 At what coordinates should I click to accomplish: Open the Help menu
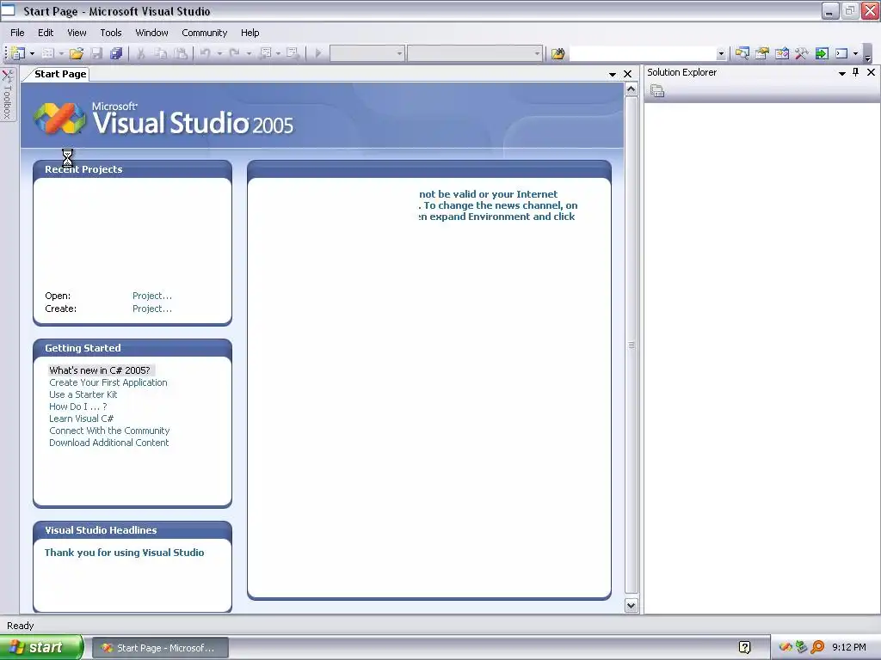(x=250, y=33)
